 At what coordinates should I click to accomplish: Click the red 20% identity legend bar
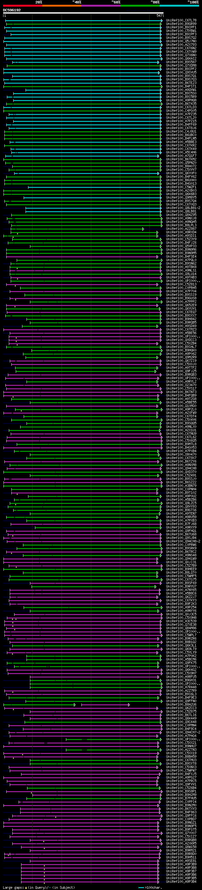(x=22, y=6)
